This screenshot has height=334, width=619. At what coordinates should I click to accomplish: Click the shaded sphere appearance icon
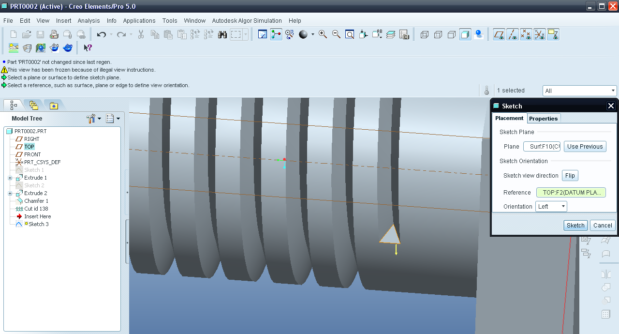[x=303, y=34]
